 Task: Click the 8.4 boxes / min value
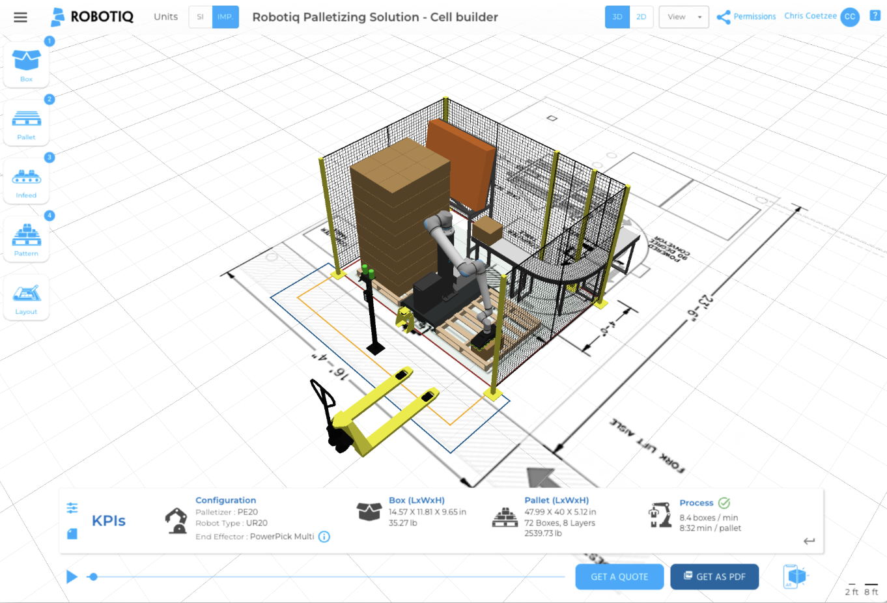tap(709, 518)
